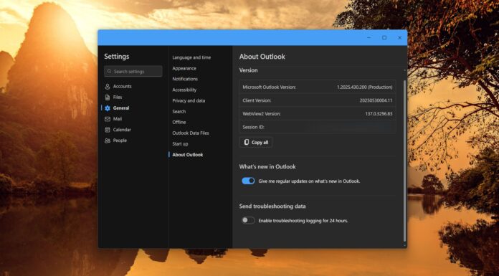Open Start up settings
Screen dimensions: 499x276
pos(180,143)
